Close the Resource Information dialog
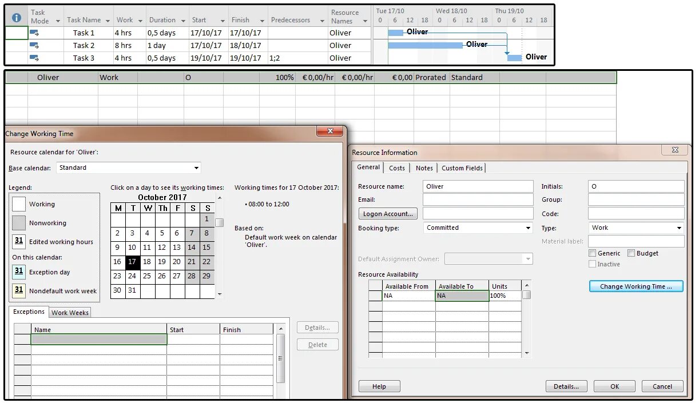The width and height of the screenshot is (699, 407). [674, 150]
